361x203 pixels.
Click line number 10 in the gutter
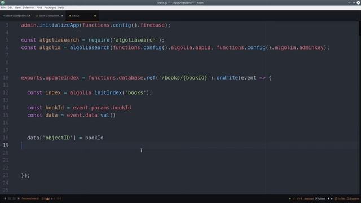pyautogui.click(x=6, y=78)
